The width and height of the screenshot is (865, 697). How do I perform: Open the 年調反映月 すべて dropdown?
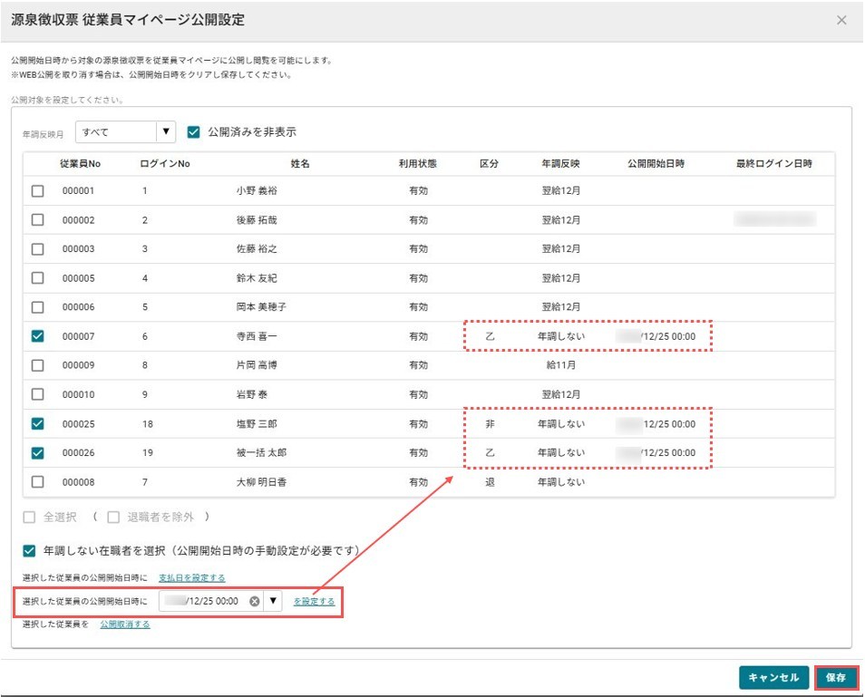tap(125, 131)
